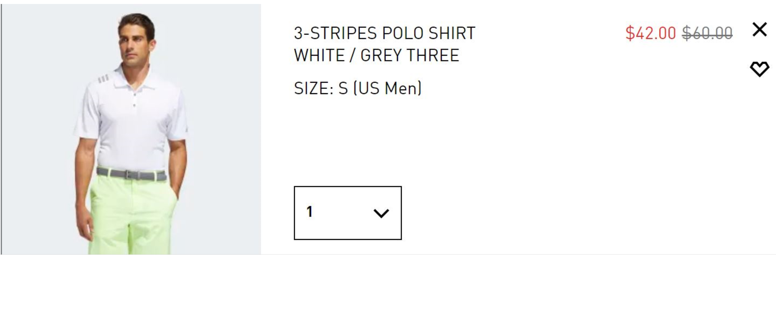776x314 pixels.
Task: Click the quantity value 1
Action: [x=310, y=212]
